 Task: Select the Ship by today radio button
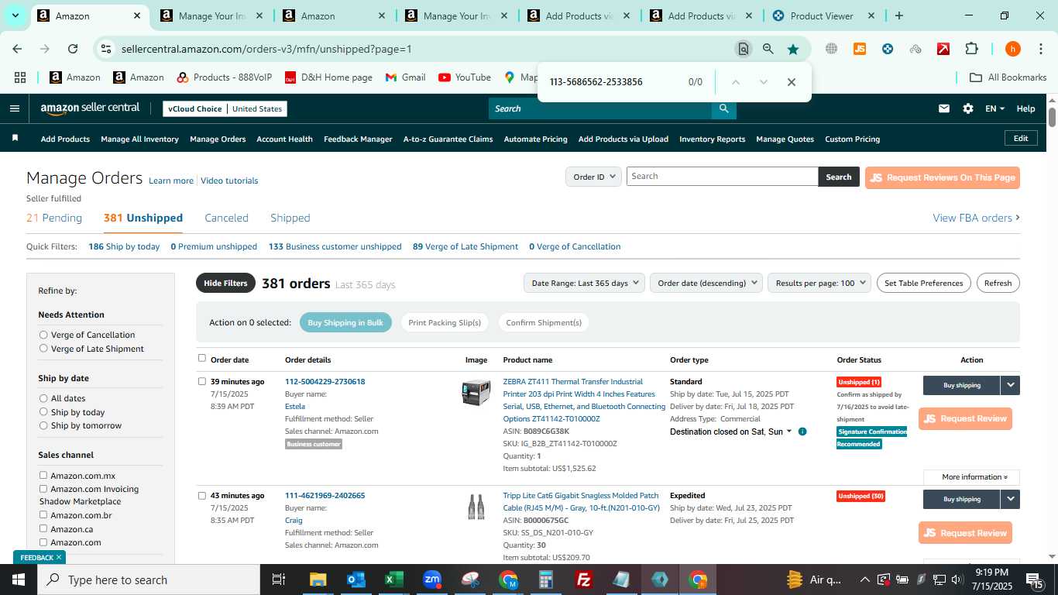click(x=43, y=412)
